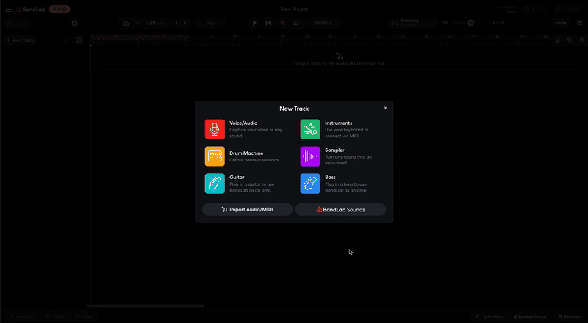Viewport: 588px width, 323px height.
Task: Zoom in on the timeline
Action: [582, 40]
